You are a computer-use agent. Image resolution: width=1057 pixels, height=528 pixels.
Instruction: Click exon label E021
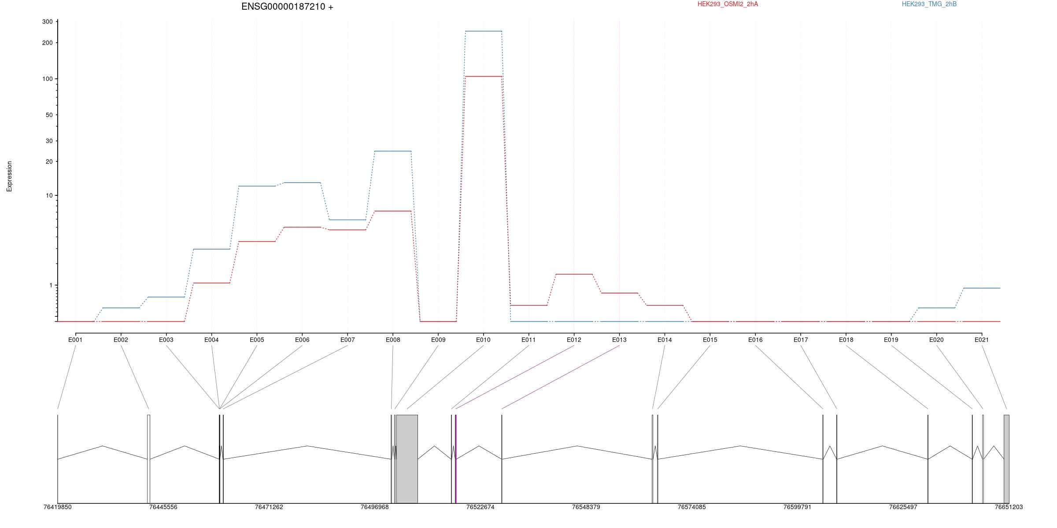[982, 340]
